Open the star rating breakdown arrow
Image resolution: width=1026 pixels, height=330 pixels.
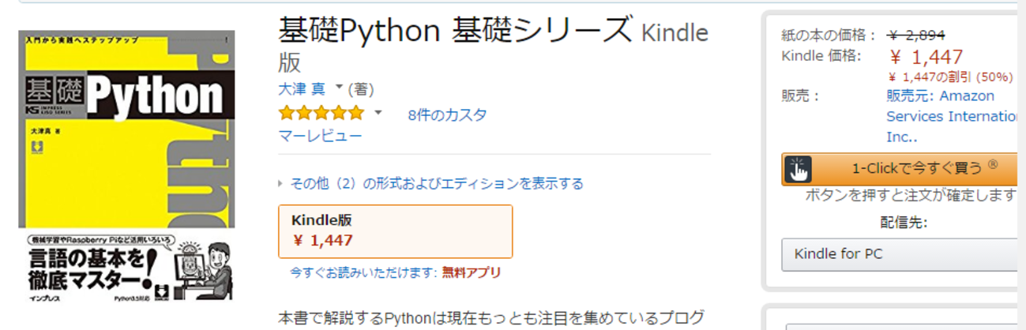pos(378,113)
